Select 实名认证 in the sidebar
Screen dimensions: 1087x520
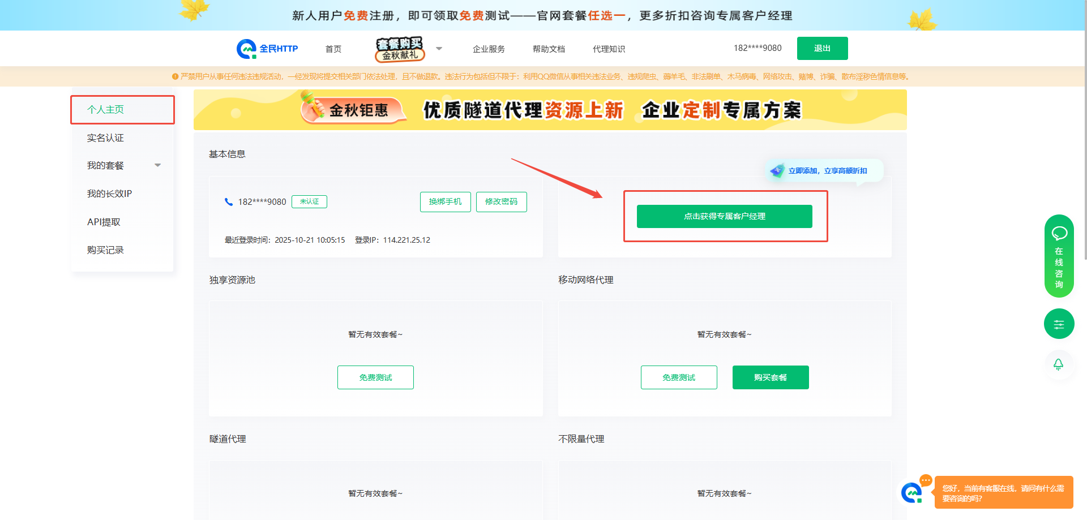point(105,138)
